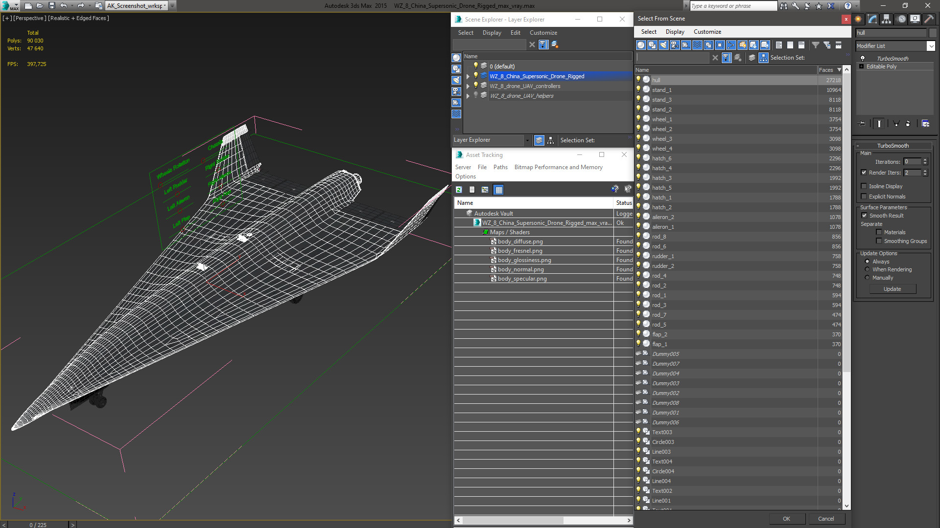
Task: Expand WZ_8_drone_UAV_helpers layer
Action: [468, 96]
